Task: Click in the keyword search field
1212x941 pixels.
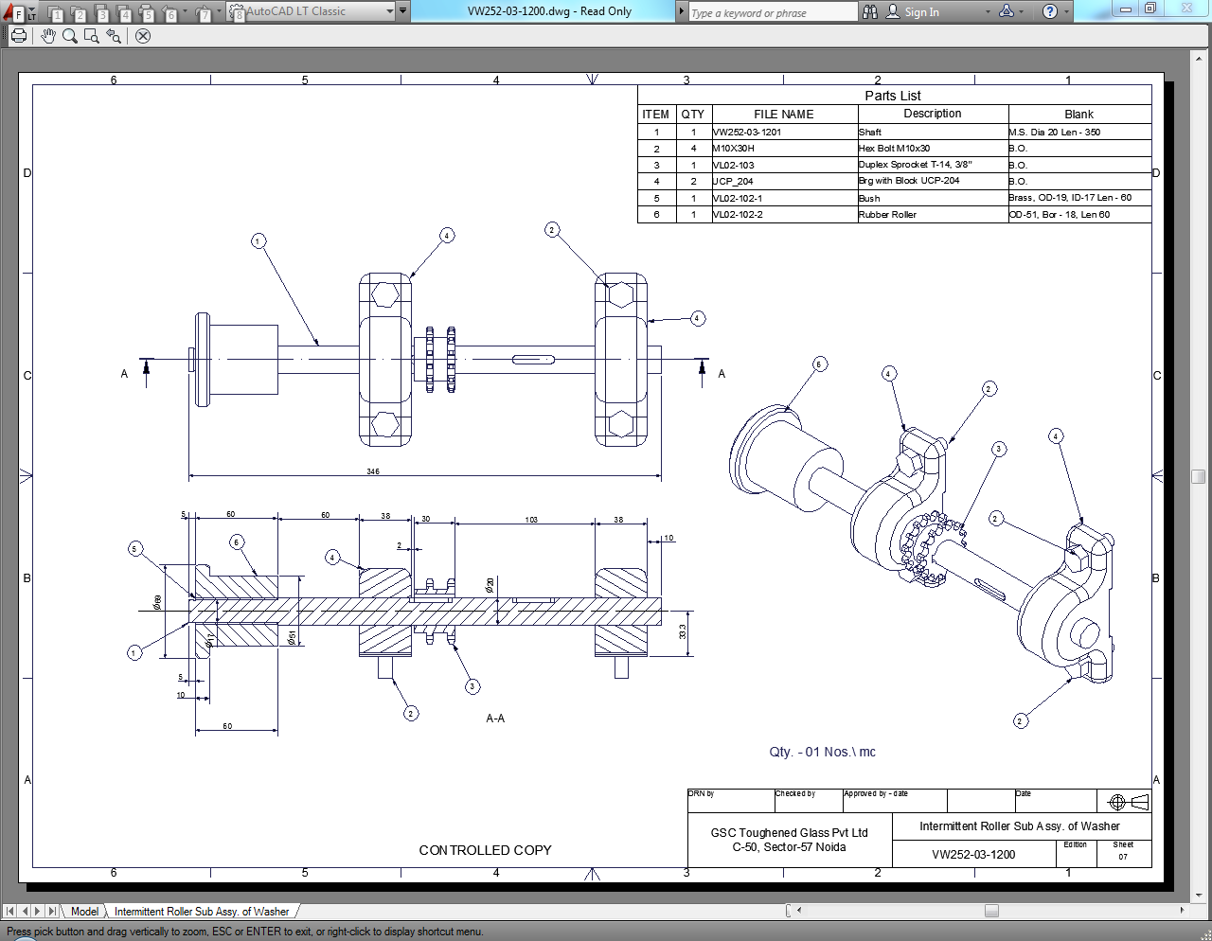Action: pyautogui.click(x=772, y=12)
